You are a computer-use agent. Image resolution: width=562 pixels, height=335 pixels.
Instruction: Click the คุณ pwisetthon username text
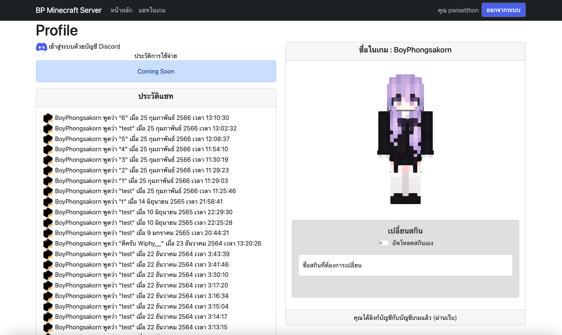[x=458, y=10]
